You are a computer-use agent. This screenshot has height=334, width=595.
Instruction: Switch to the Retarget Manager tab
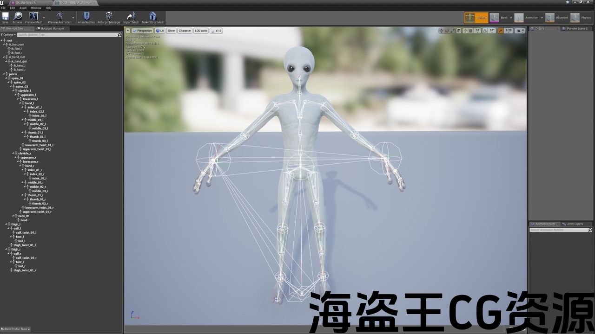click(51, 28)
